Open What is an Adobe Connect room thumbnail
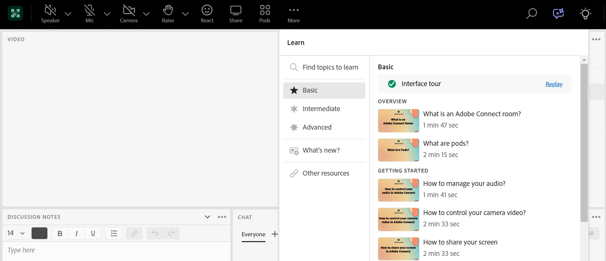This screenshot has width=606, height=261. coord(399,121)
